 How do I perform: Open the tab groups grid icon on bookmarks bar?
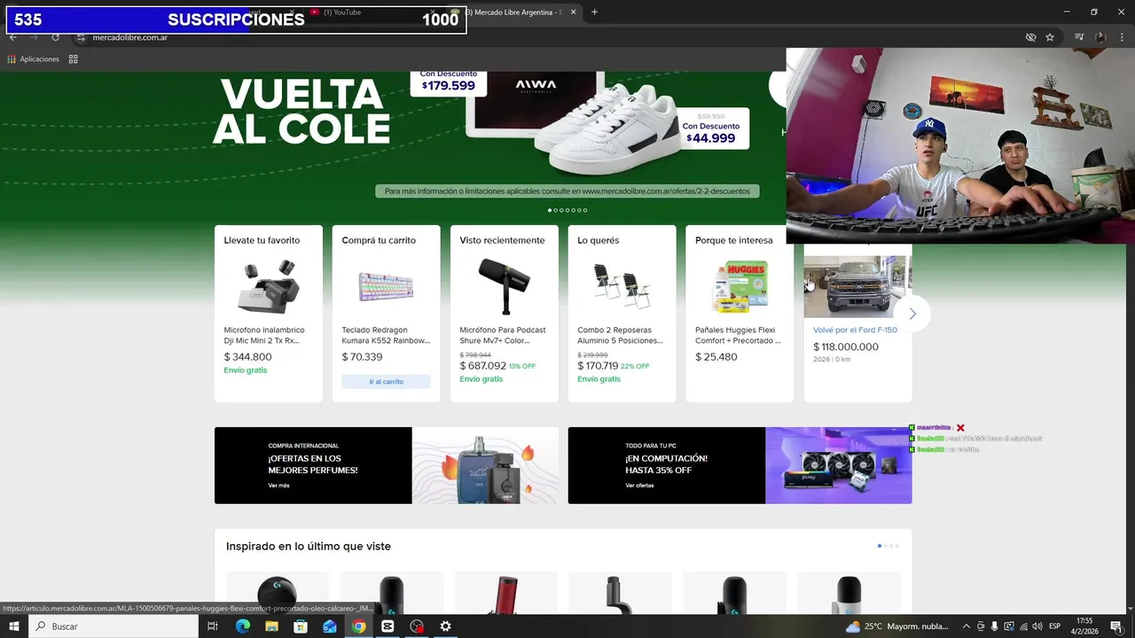[x=74, y=59]
